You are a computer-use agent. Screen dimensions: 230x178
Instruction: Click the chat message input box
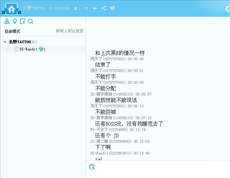pyautogui.click(x=158, y=174)
